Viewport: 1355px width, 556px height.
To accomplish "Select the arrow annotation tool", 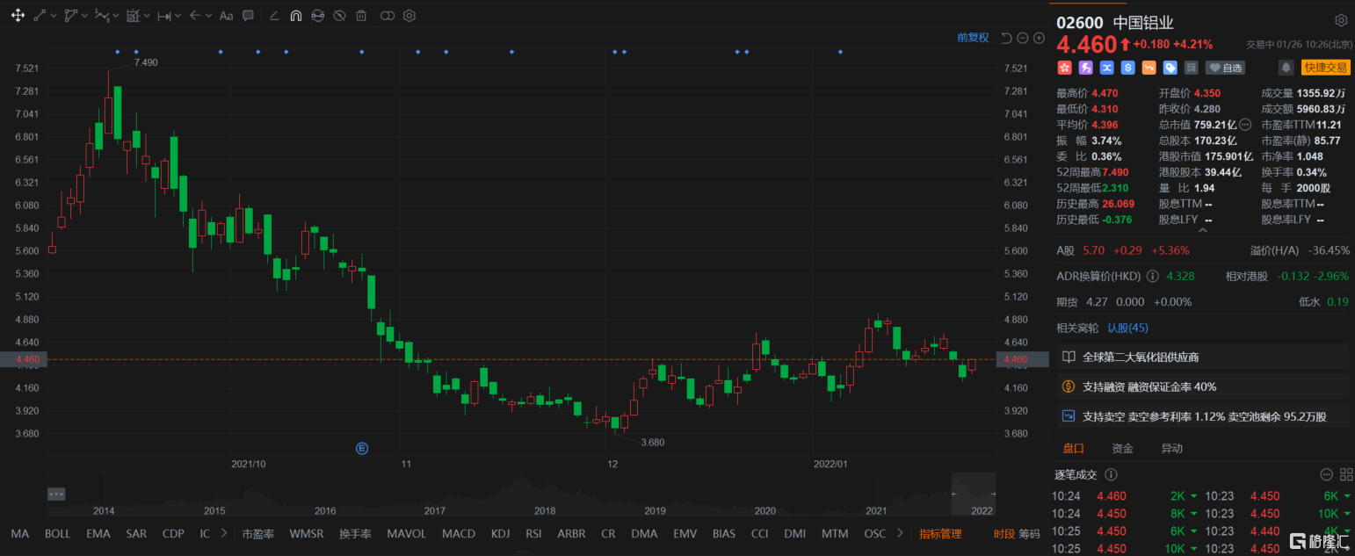I will (195, 16).
